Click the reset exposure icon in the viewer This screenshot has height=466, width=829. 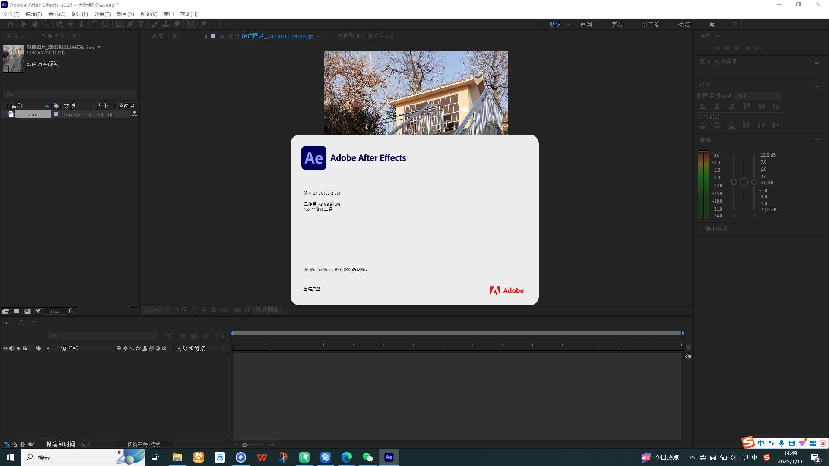tap(214, 310)
